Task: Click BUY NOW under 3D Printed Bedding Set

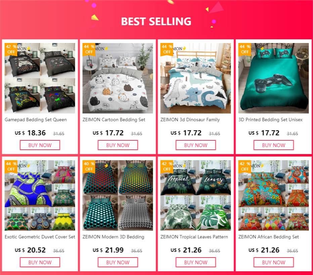Action: (x=274, y=145)
